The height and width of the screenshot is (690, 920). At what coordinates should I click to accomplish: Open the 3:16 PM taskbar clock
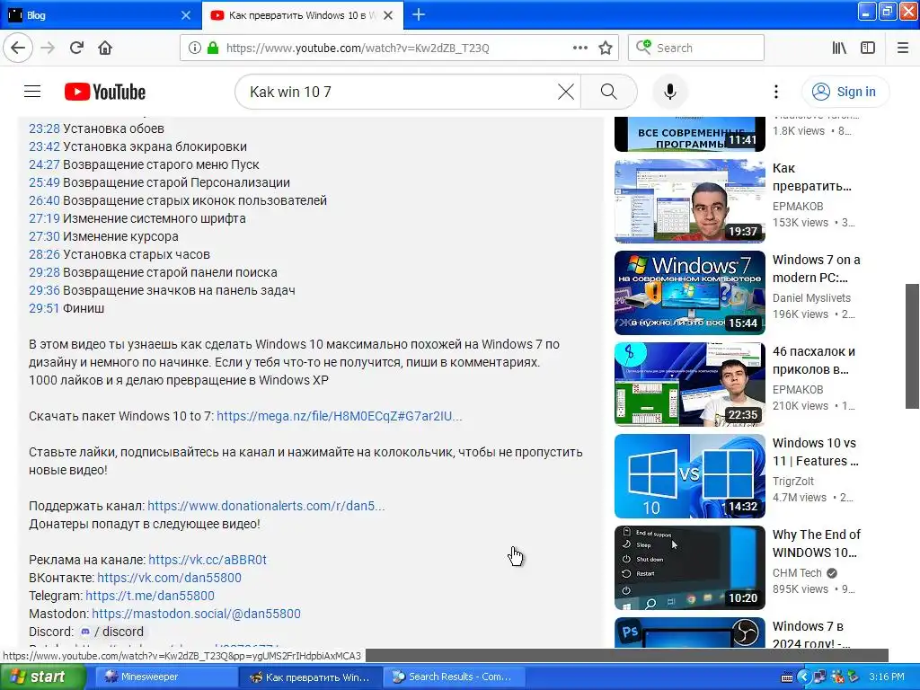tap(886, 677)
